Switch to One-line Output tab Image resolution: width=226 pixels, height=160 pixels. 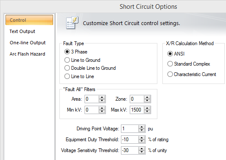click(x=28, y=43)
